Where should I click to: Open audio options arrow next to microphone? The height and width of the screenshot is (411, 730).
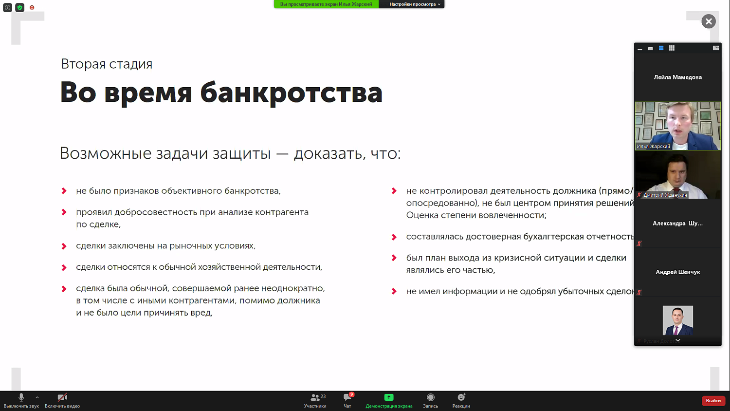pyautogui.click(x=37, y=397)
